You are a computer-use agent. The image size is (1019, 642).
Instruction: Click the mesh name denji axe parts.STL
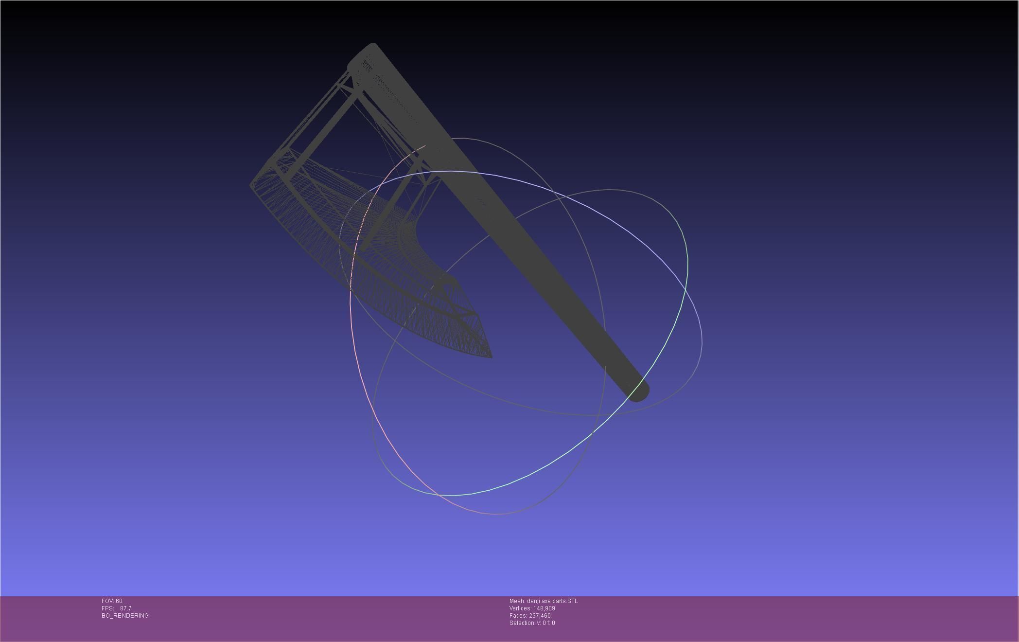(544, 601)
